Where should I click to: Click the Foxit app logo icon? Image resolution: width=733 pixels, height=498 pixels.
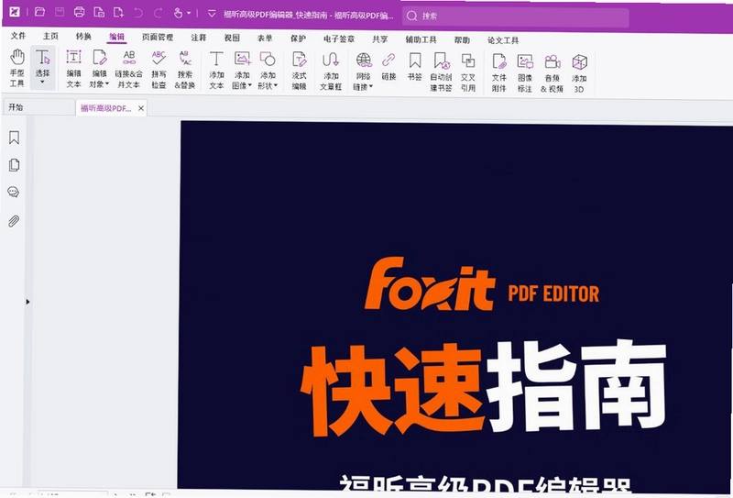15,12
